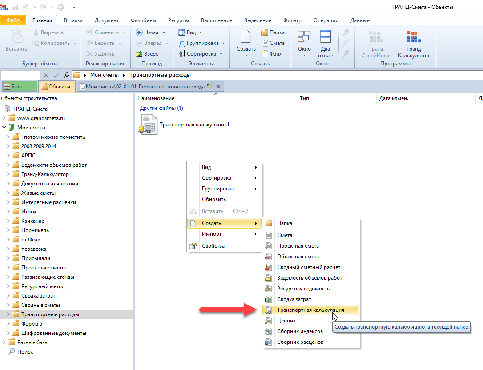Choose Сборник индексов in submenu
The height and width of the screenshot is (370, 483).
(310, 331)
